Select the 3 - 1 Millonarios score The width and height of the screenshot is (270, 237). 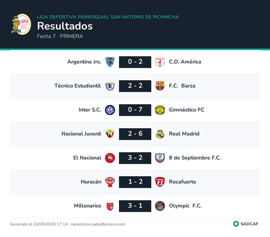pos(135,206)
